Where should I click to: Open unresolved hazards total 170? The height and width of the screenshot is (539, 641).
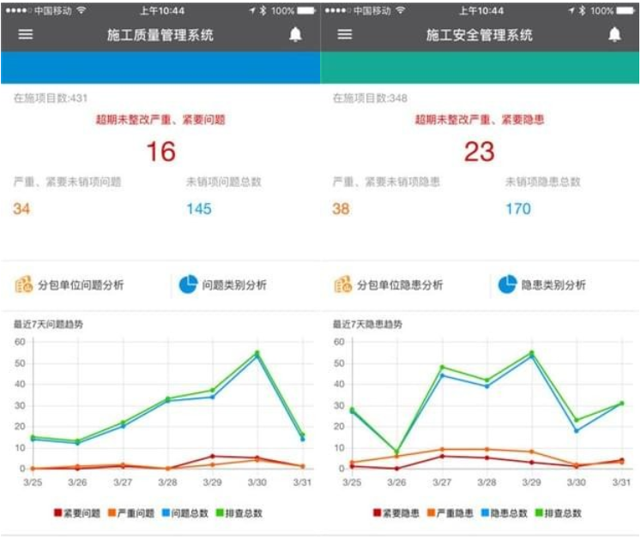pyautogui.click(x=518, y=209)
